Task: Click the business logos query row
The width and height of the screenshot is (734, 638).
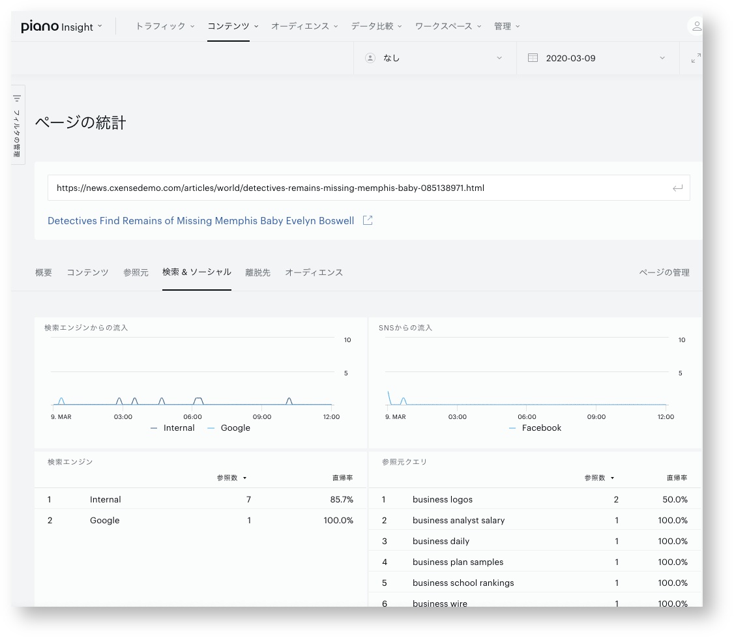Action: coord(535,499)
